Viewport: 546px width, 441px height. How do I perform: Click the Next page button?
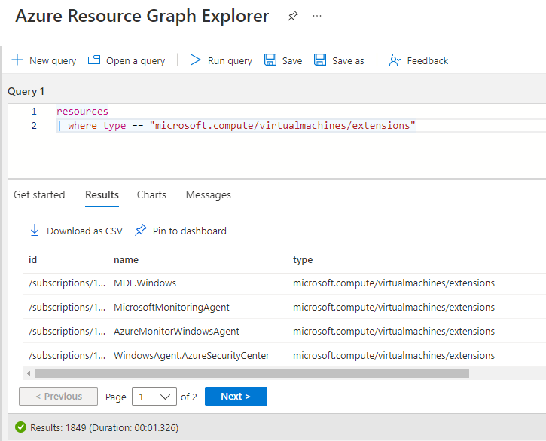(236, 397)
